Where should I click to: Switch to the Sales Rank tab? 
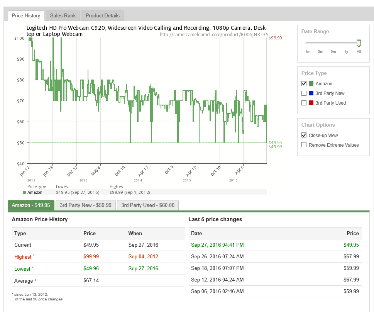click(x=63, y=16)
